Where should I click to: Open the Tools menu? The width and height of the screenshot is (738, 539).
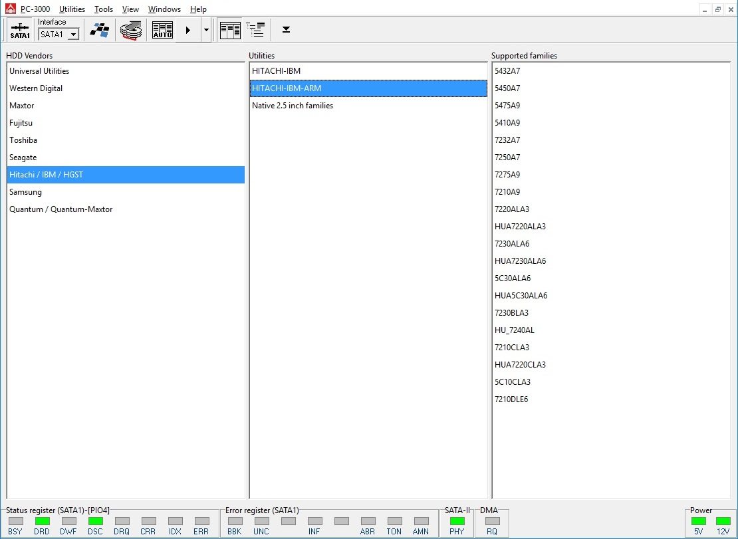104,9
